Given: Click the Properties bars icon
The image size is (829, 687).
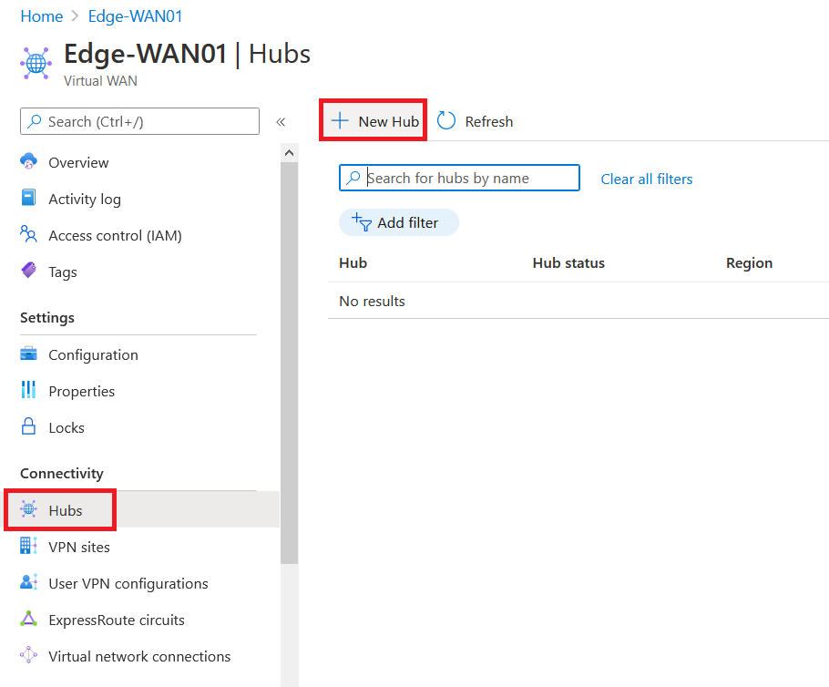Looking at the screenshot, I should [x=28, y=390].
